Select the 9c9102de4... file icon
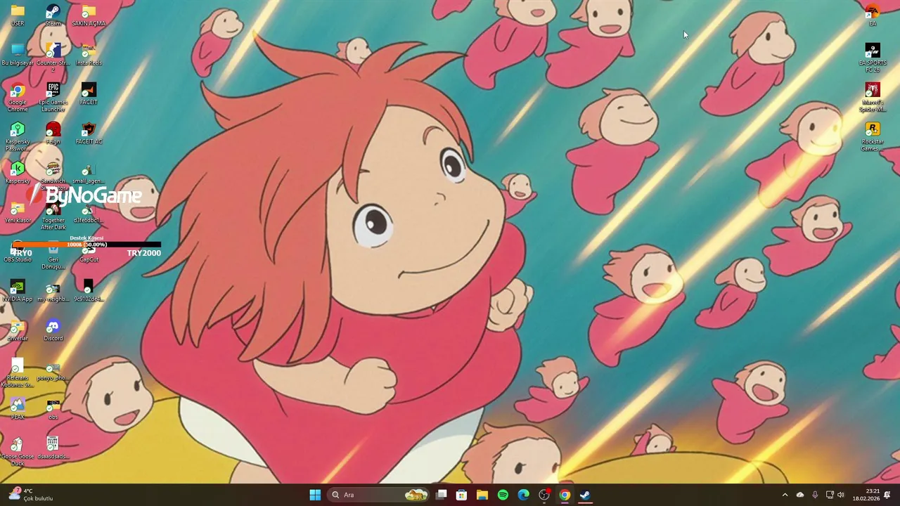This screenshot has width=900, height=506. 89,291
